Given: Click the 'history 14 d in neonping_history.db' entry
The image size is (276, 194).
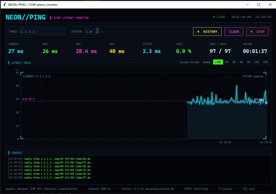Looking at the screenshot, I should coord(148,189).
